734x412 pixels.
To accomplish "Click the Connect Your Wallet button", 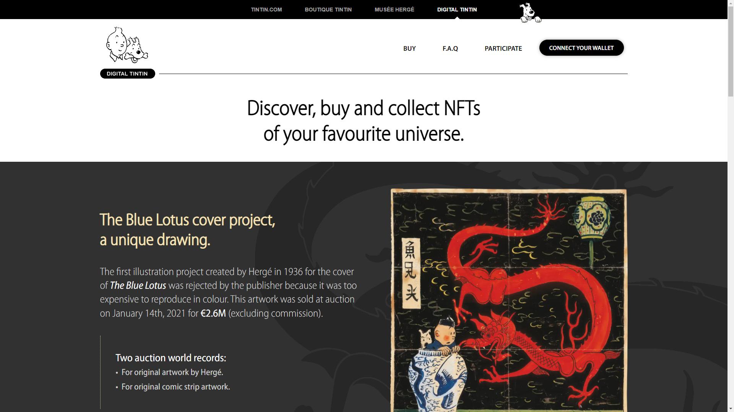I will point(581,48).
